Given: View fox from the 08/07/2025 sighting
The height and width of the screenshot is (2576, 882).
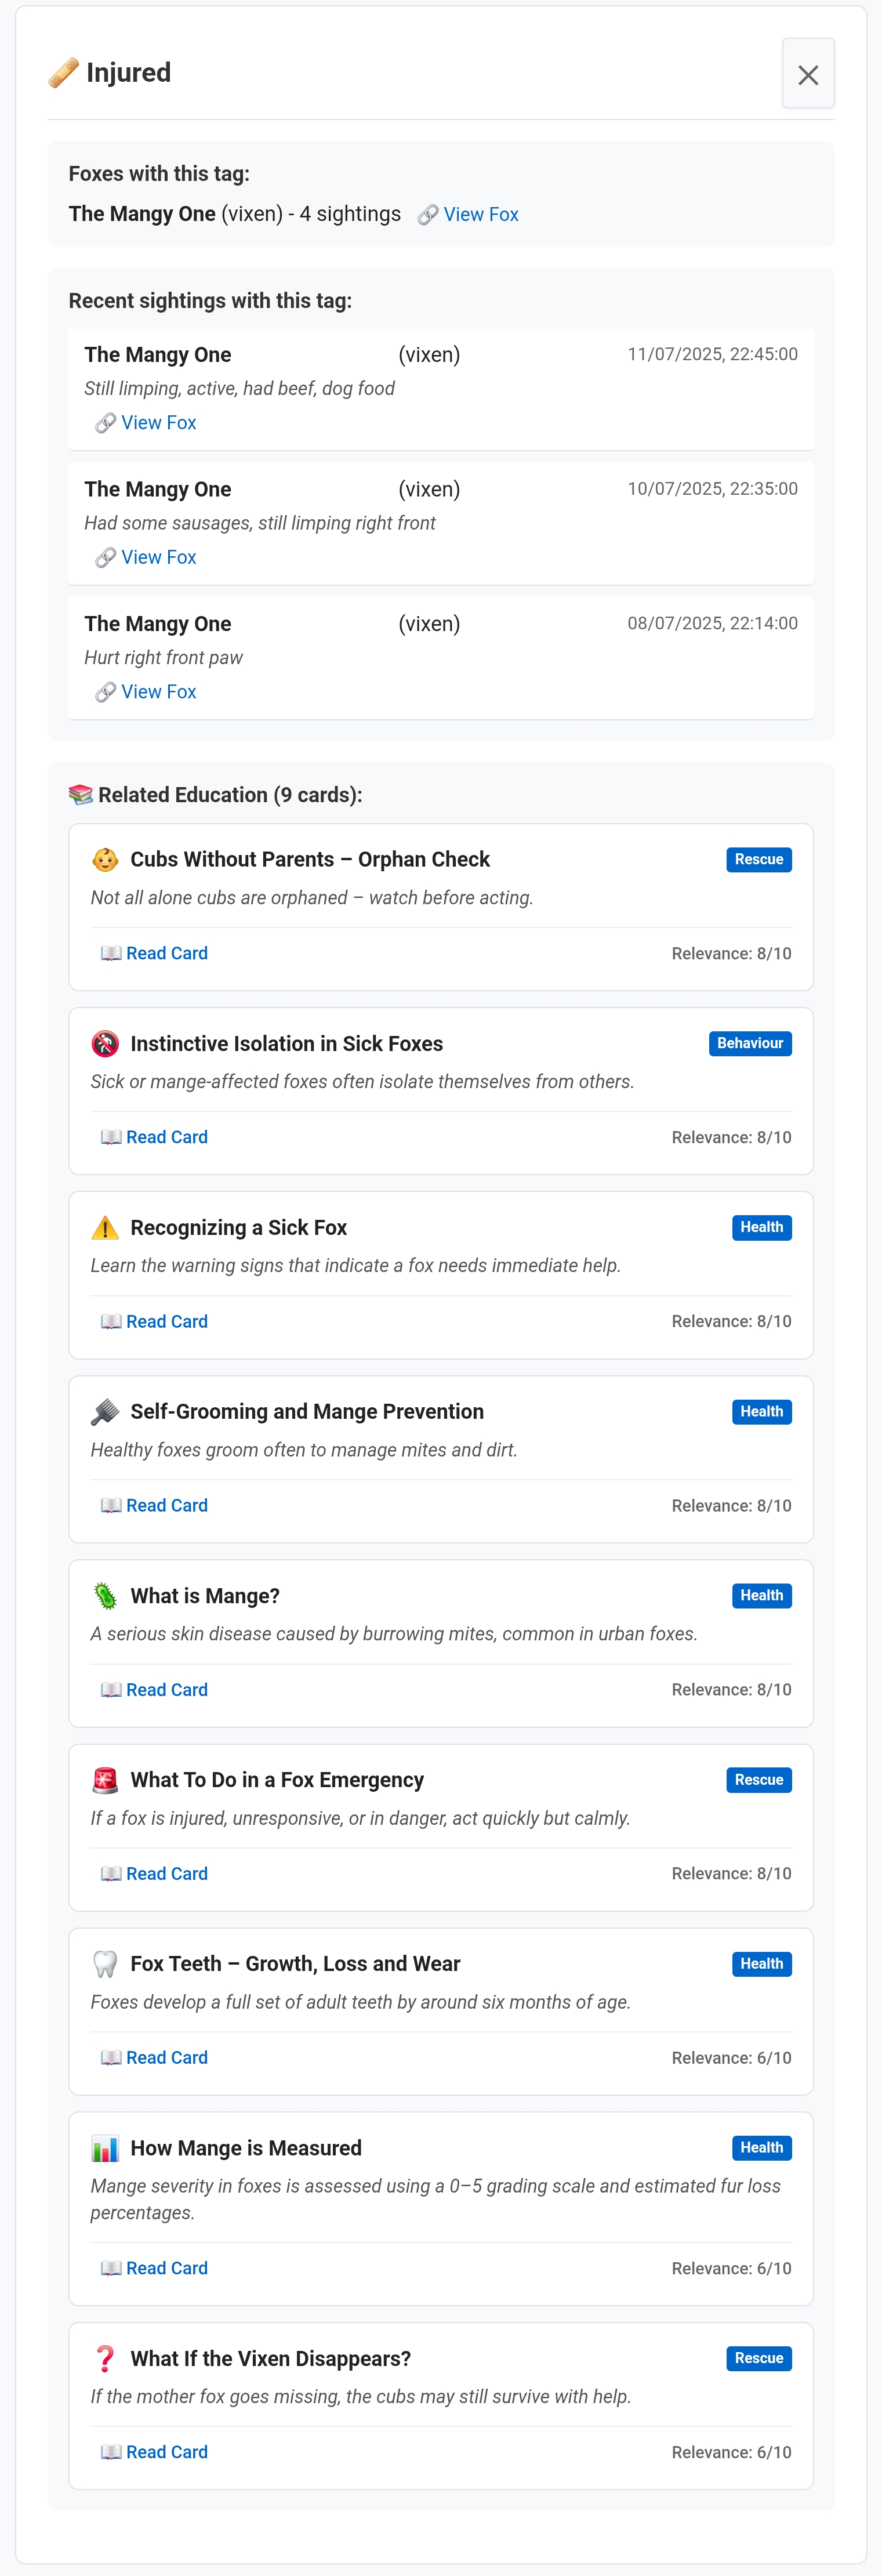Looking at the screenshot, I should click(158, 692).
